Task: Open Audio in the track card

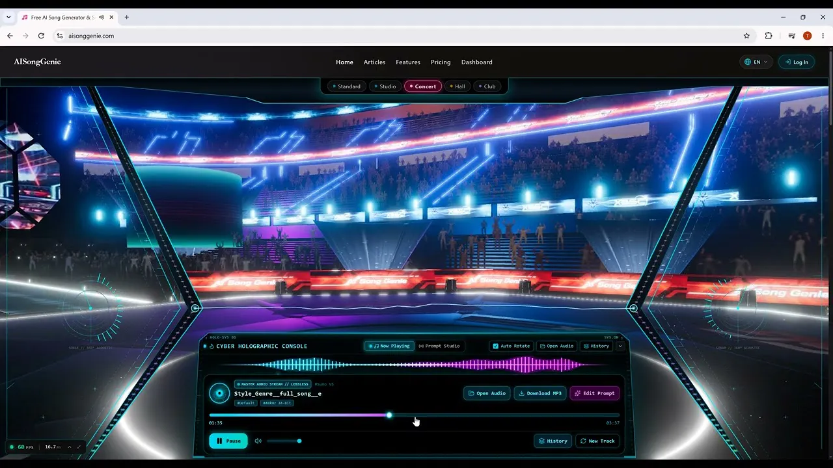Action: point(487,393)
